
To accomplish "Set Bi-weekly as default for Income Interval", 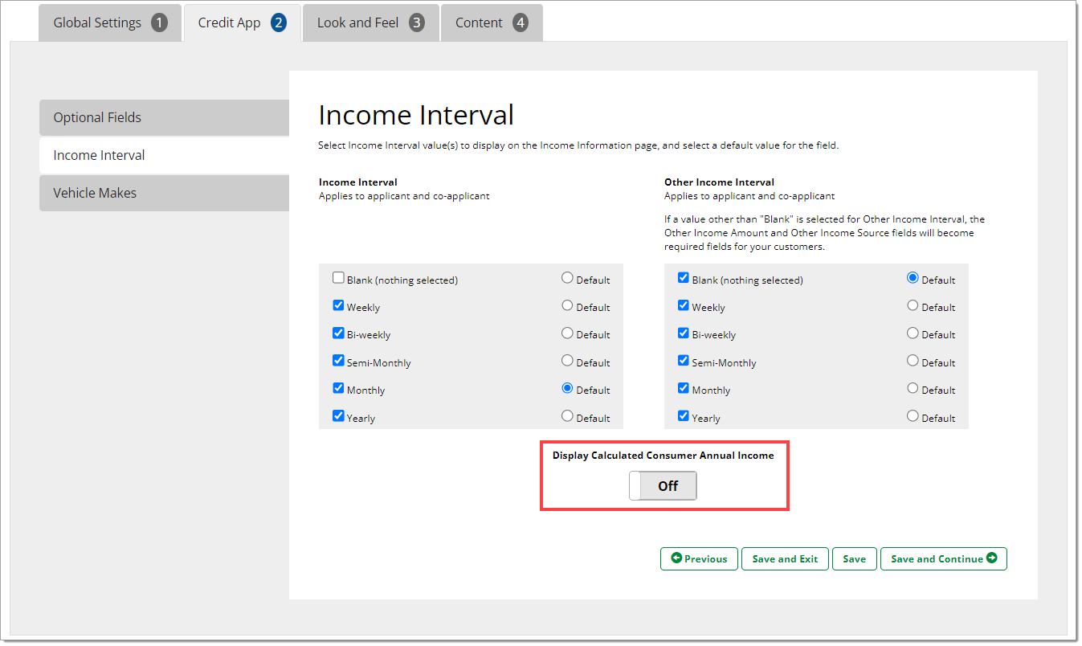I will pos(567,333).
